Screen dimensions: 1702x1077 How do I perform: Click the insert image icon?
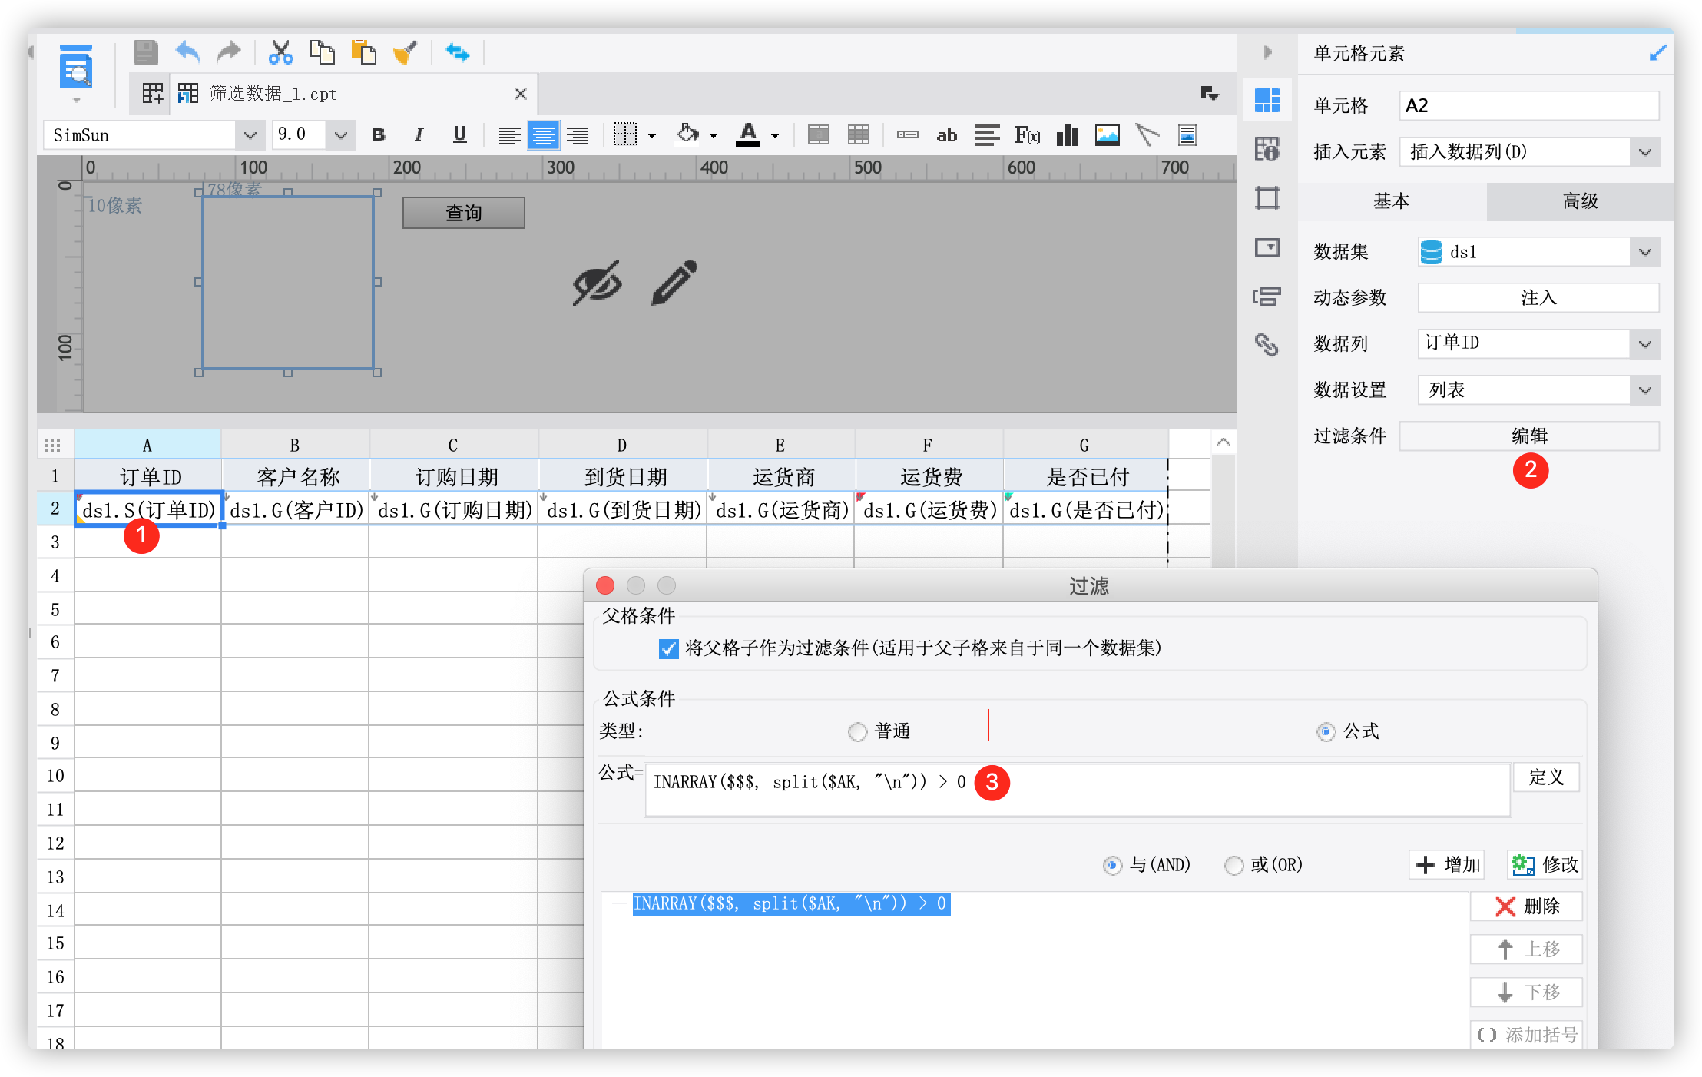[x=1107, y=136]
